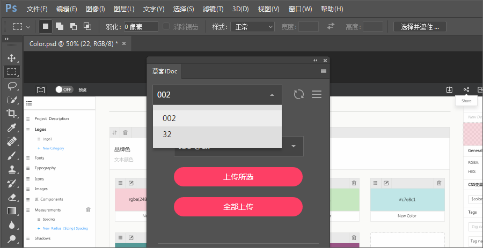Viewport: 483px width, 248px height.
Task: Open the 选择(S) menu
Action: [x=184, y=9]
